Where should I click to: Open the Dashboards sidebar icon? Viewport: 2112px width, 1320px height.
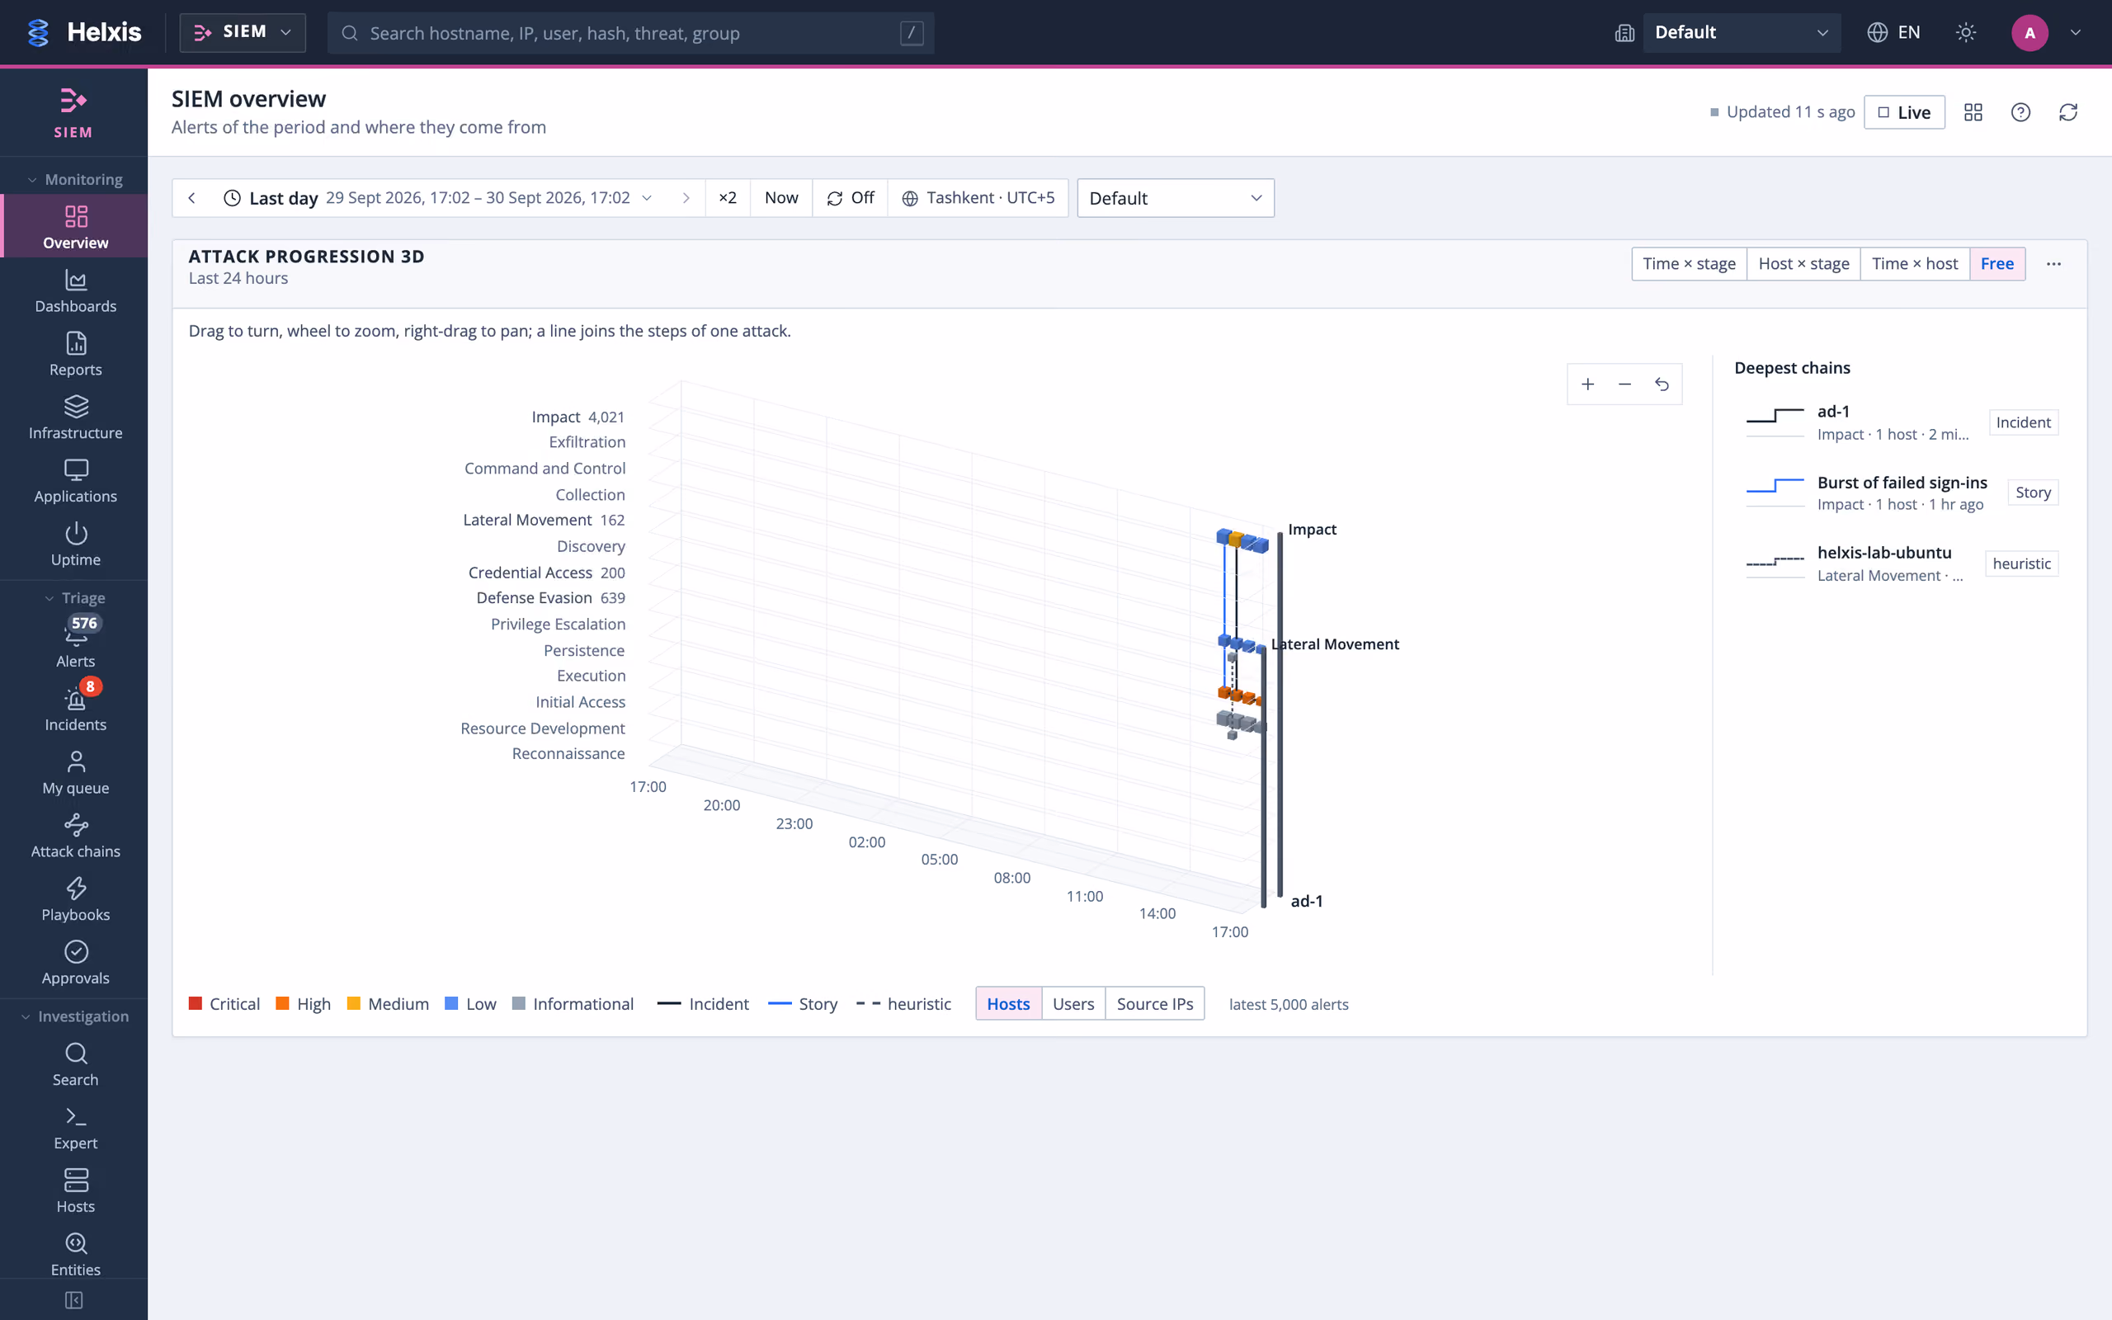(76, 291)
